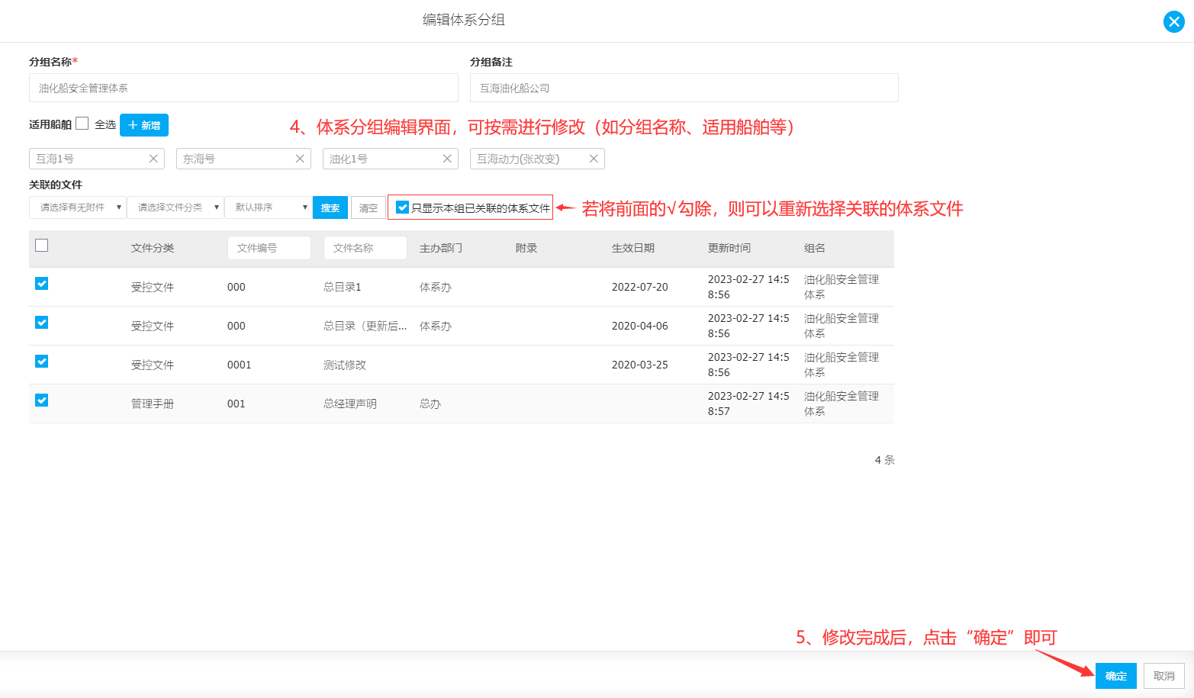Click the 新增 button to add a ship

[144, 125]
